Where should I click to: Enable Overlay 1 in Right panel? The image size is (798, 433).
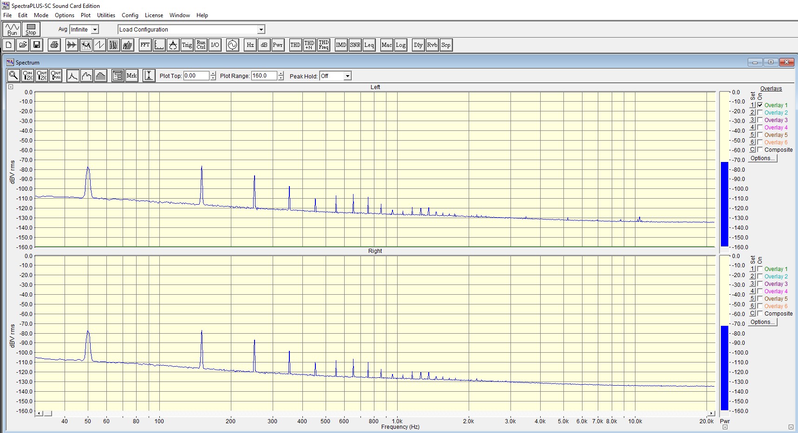pyautogui.click(x=760, y=269)
